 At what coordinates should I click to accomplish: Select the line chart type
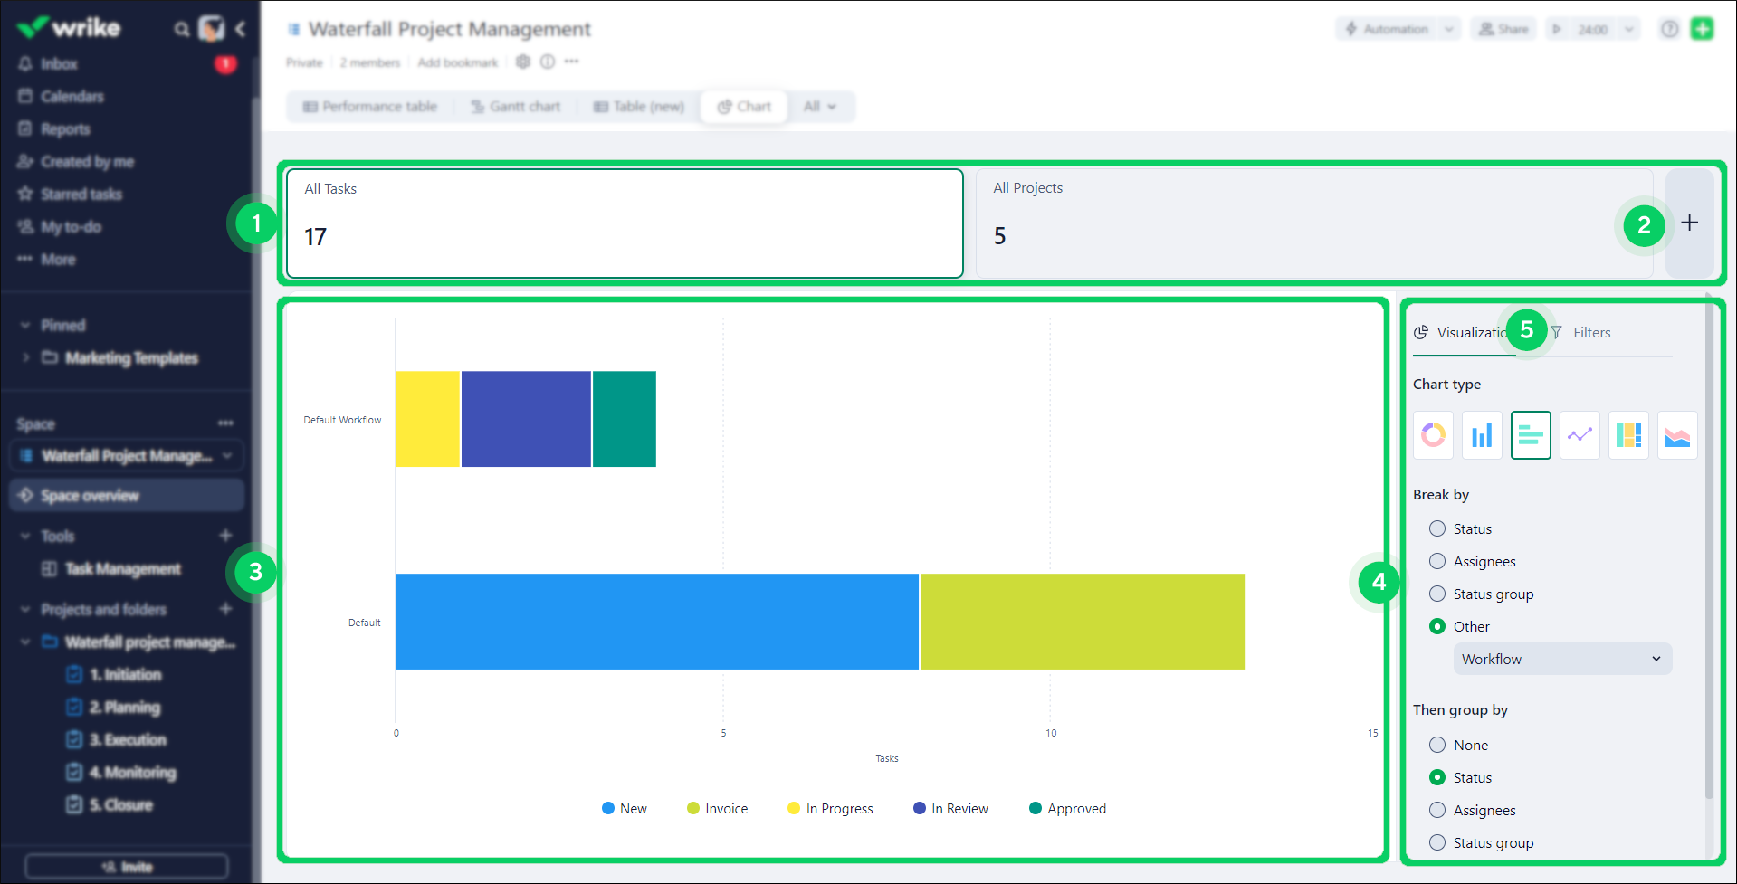[x=1580, y=435]
